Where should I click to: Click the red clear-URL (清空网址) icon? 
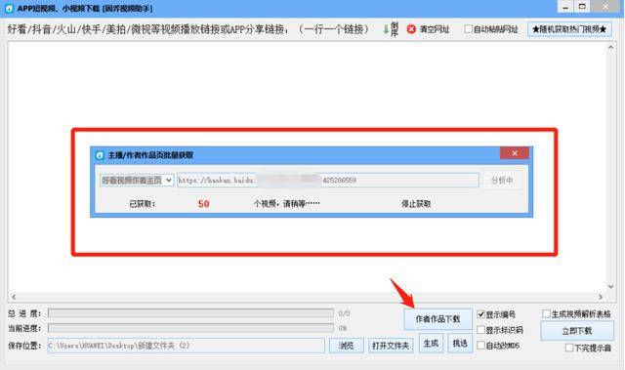tap(411, 29)
